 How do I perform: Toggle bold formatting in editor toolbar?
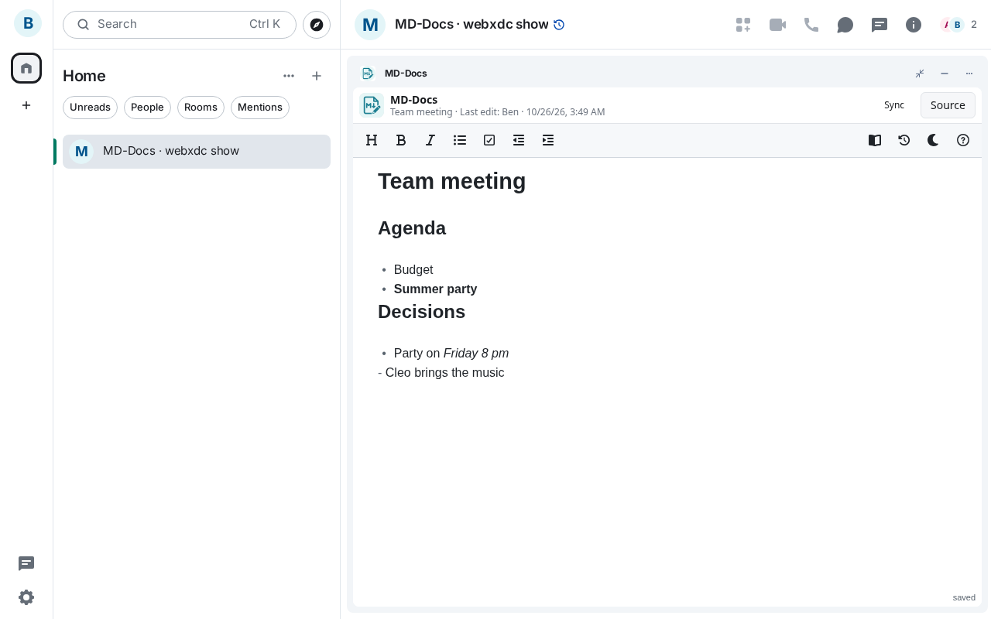(401, 140)
